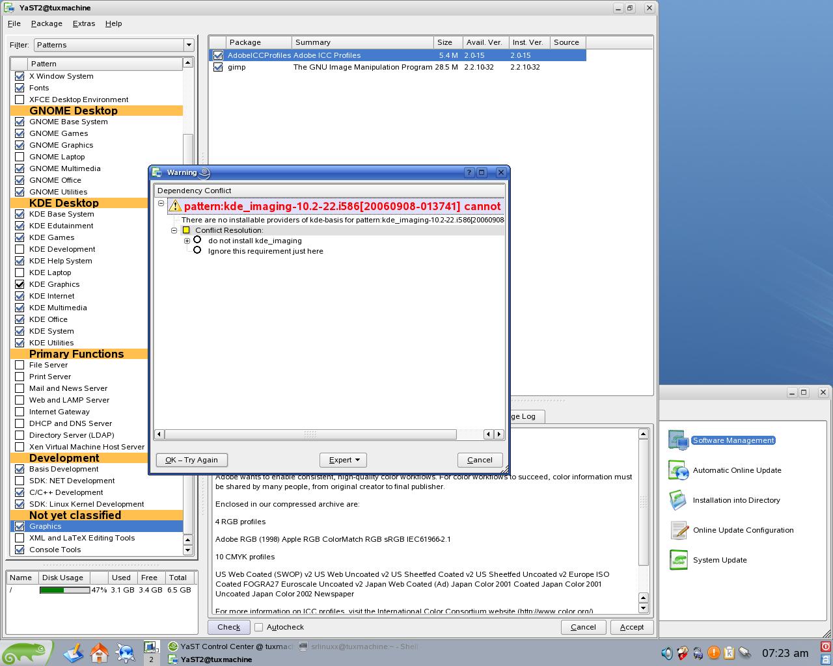Click the orange exclamation updater tray icon
The width and height of the screenshot is (833, 666).
714,653
